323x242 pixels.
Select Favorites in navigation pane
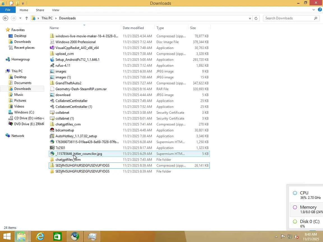click(x=18, y=30)
